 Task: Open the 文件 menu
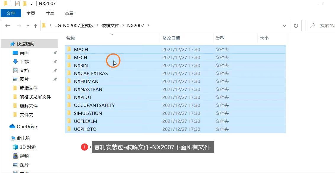pyautogui.click(x=11, y=13)
